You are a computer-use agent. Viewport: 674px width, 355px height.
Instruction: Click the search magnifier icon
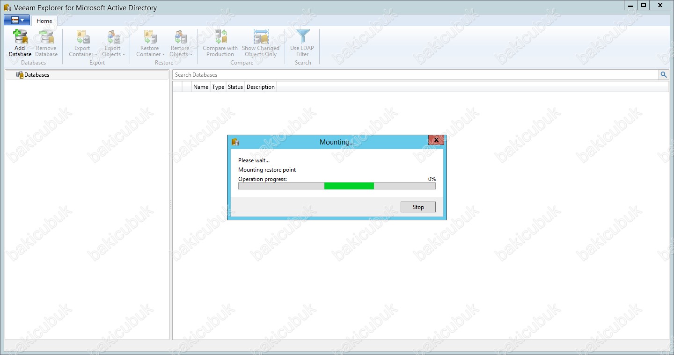[x=664, y=75]
